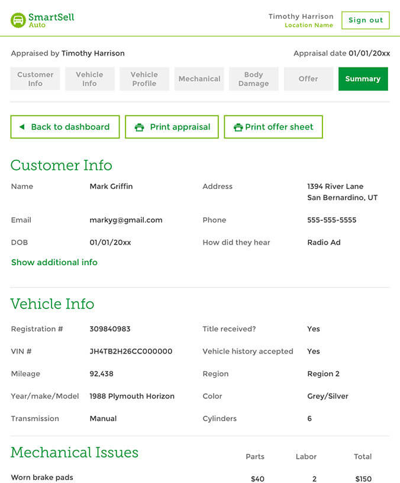Click the Location Name link
Screen dimensions: 400x483
point(309,25)
